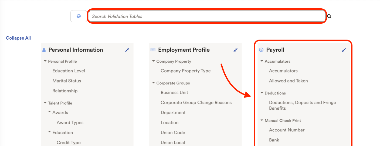This screenshot has width=380, height=146.
Task: Open the Marital Status table
Action: click(x=67, y=81)
